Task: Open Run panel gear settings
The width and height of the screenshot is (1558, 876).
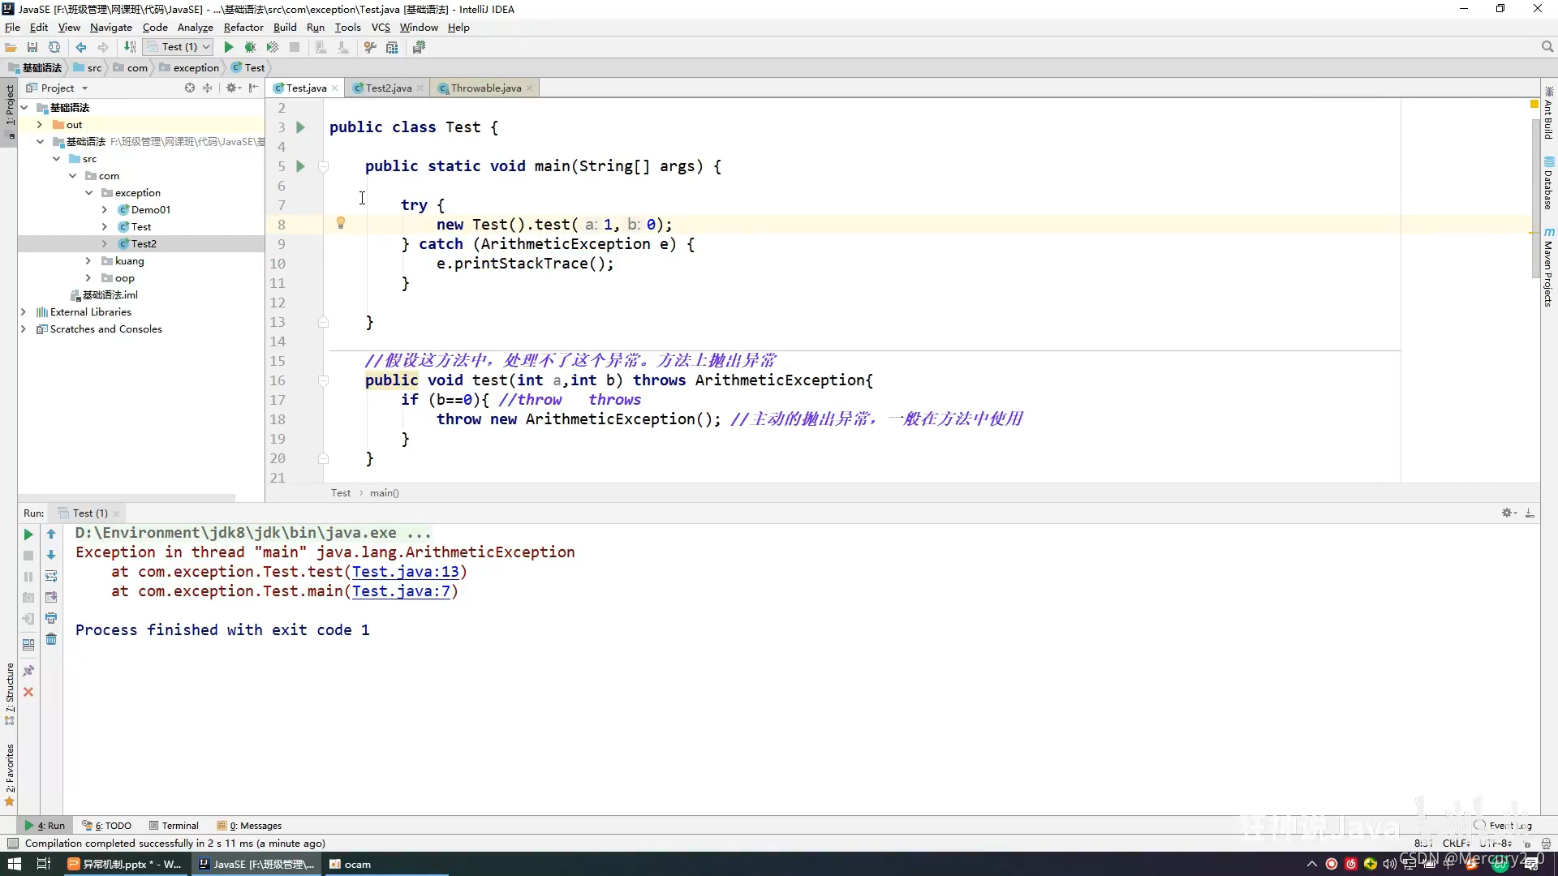Action: click(1509, 513)
